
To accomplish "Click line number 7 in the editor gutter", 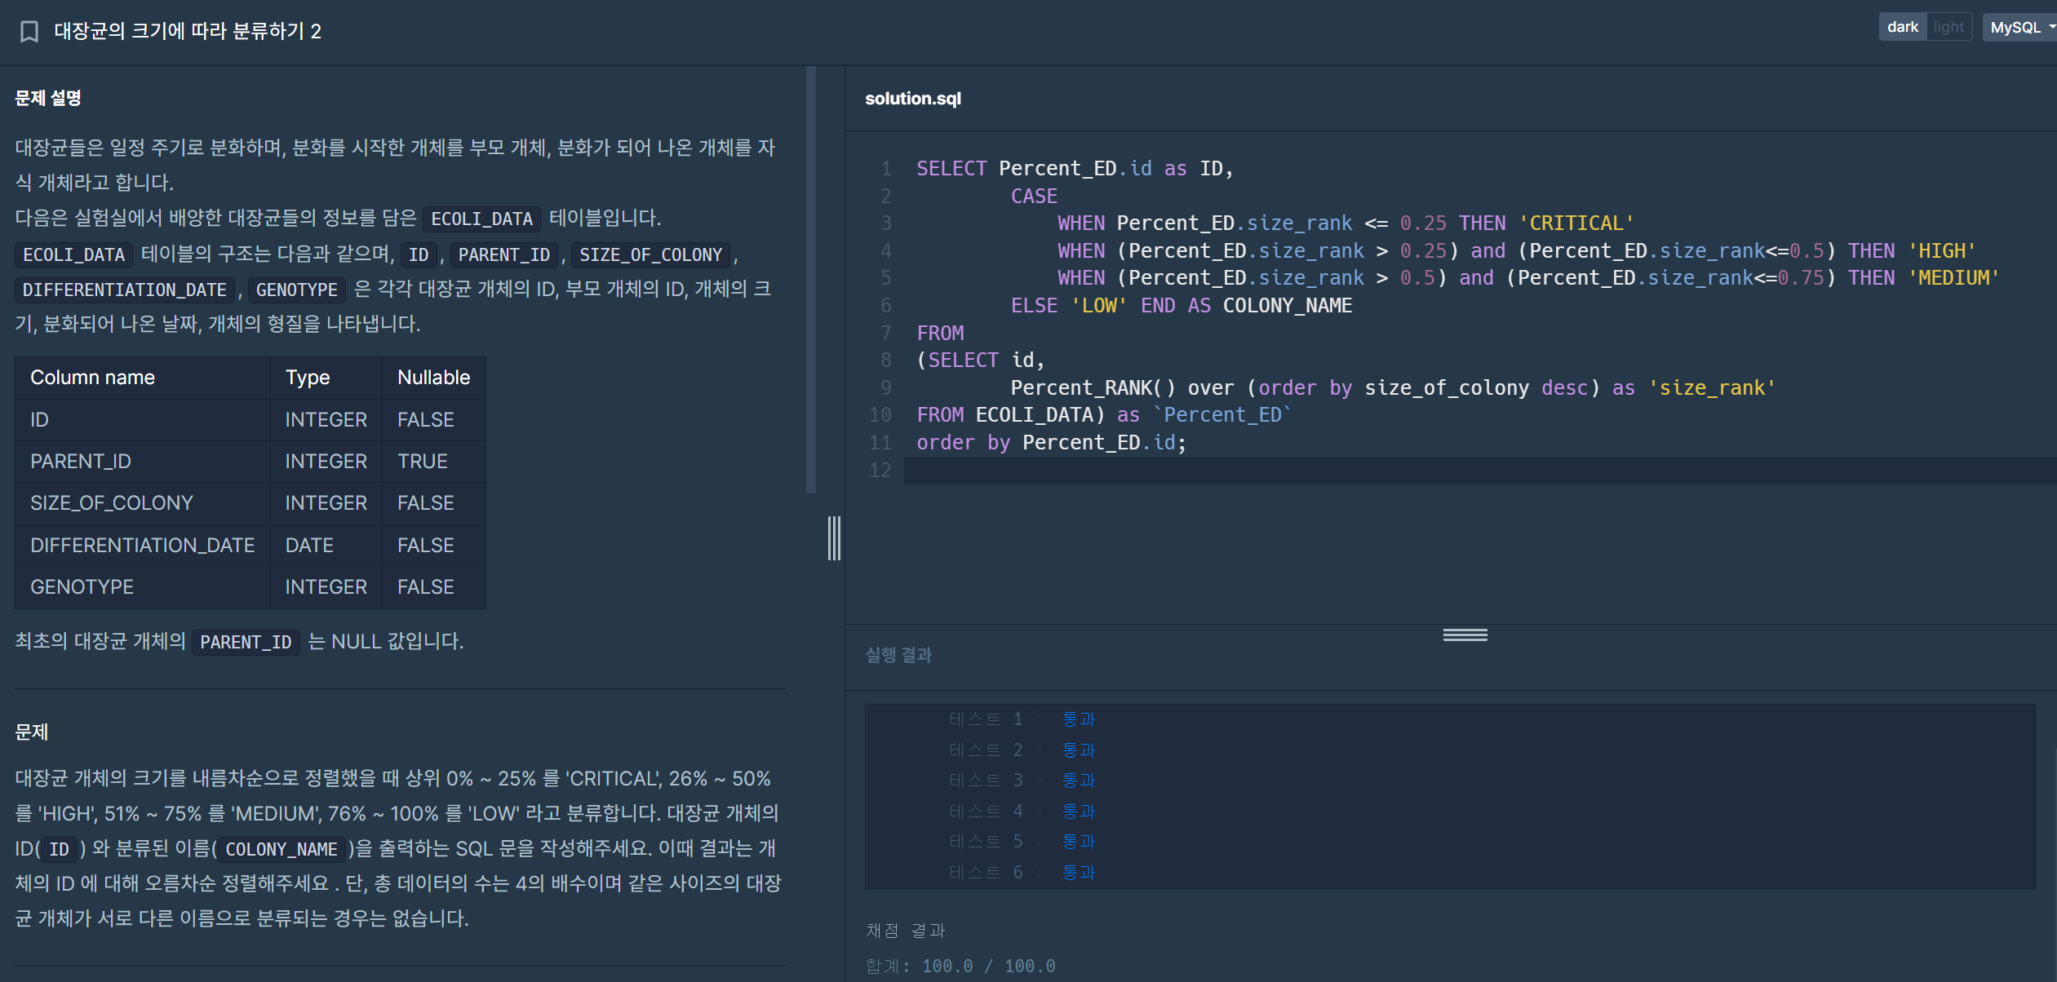I will (885, 334).
